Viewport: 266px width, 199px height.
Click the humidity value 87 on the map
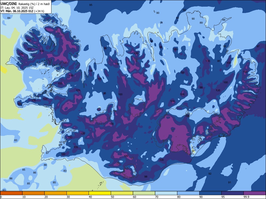(x=47, y=153)
